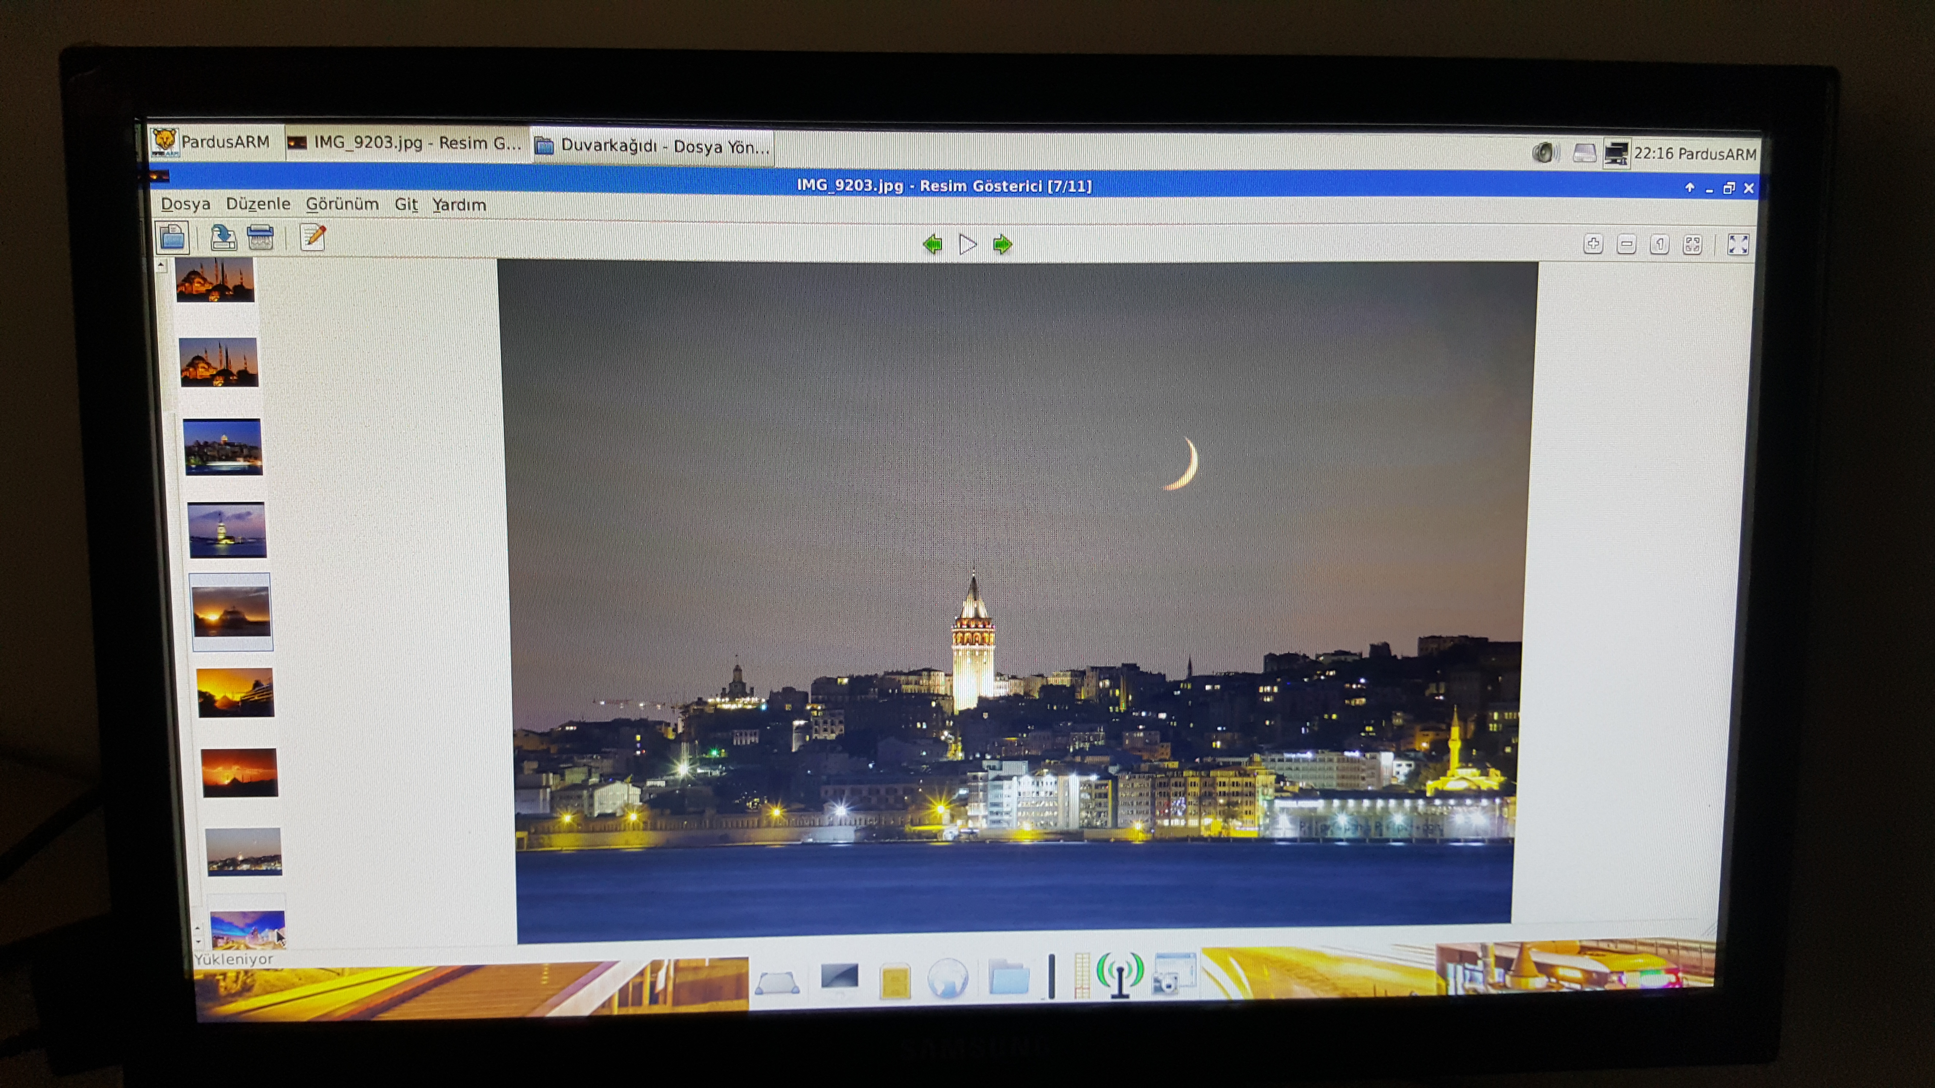The width and height of the screenshot is (1935, 1088).
Task: Select the red-orange glowing sky thumbnail
Action: (x=240, y=772)
